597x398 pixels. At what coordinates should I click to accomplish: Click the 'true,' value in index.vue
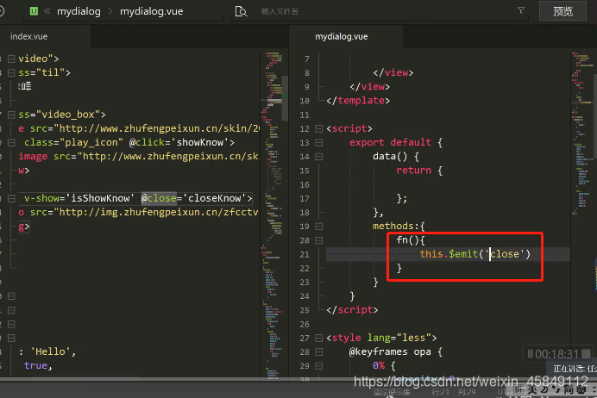[38, 365]
